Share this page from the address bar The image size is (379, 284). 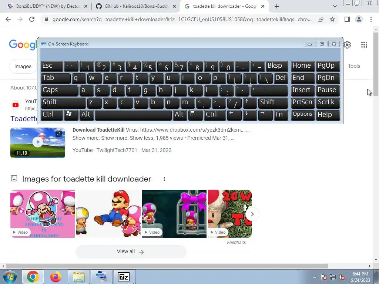coord(321,19)
